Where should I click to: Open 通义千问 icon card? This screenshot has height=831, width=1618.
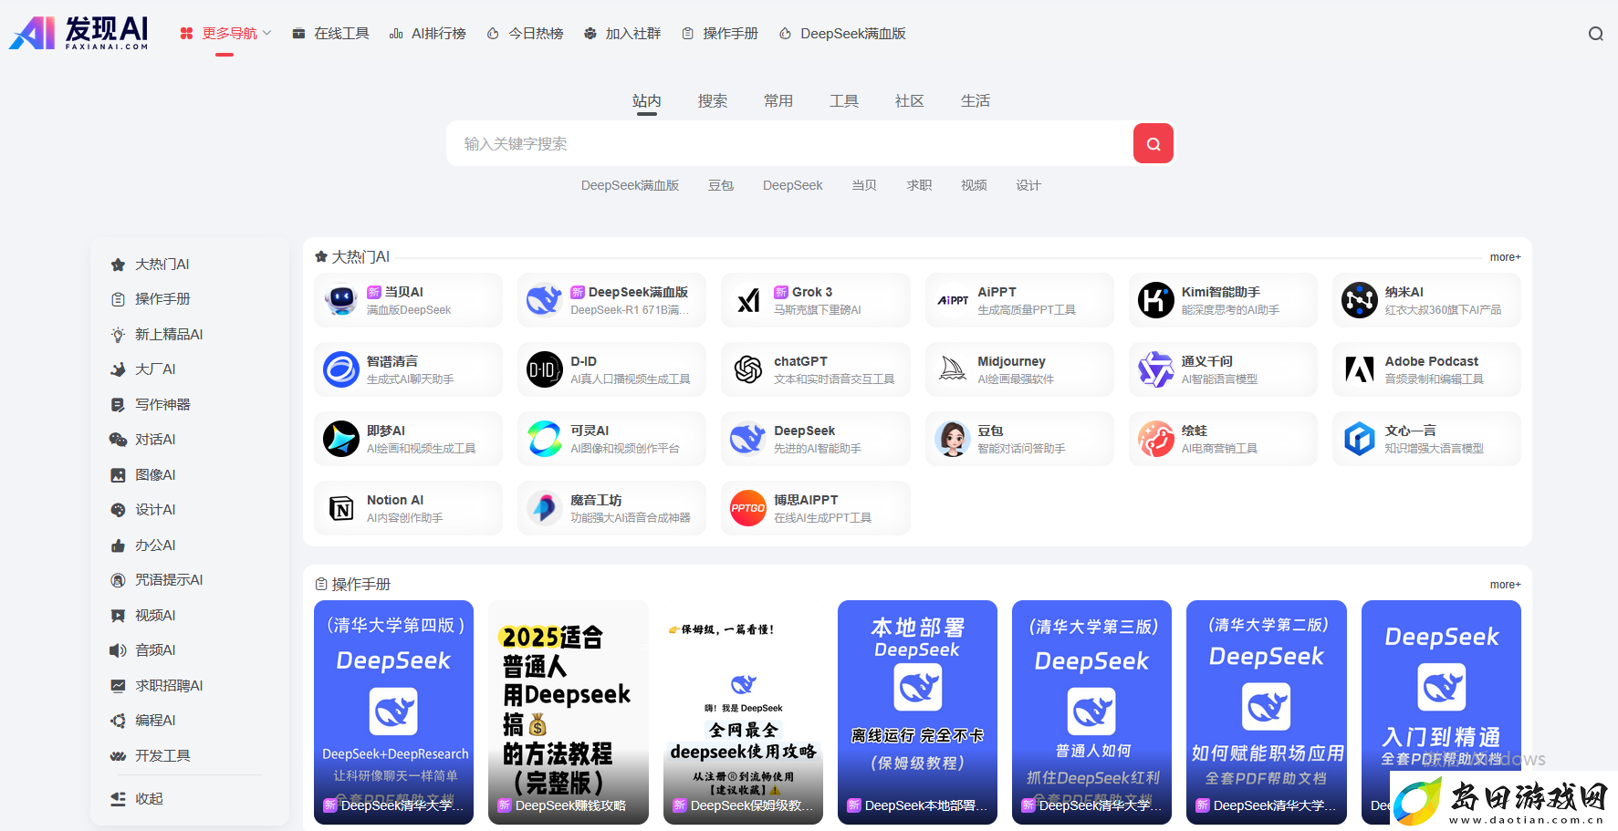[x=1223, y=369]
